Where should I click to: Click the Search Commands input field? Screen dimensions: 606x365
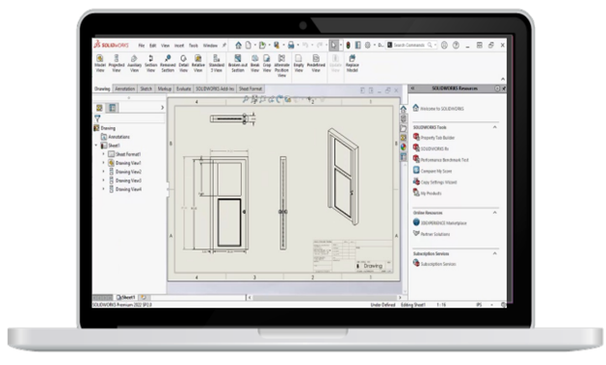point(410,46)
